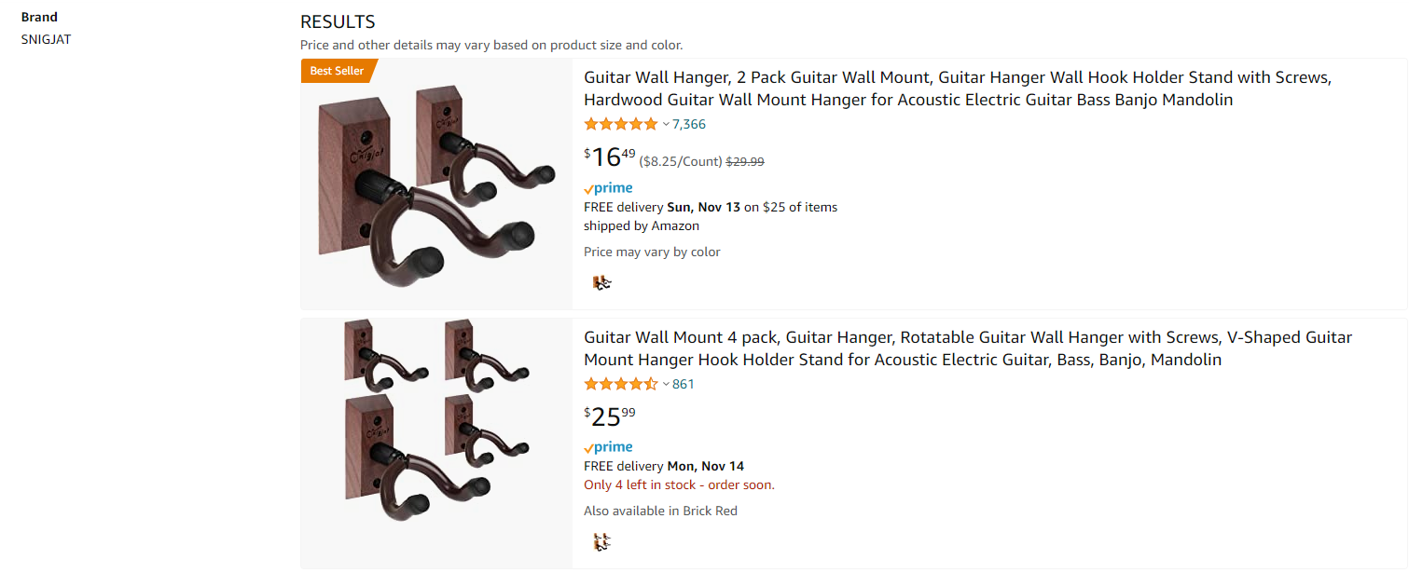
Task: Open the Guitar Wall Hanger 2 Pack title link
Action: [x=958, y=89]
